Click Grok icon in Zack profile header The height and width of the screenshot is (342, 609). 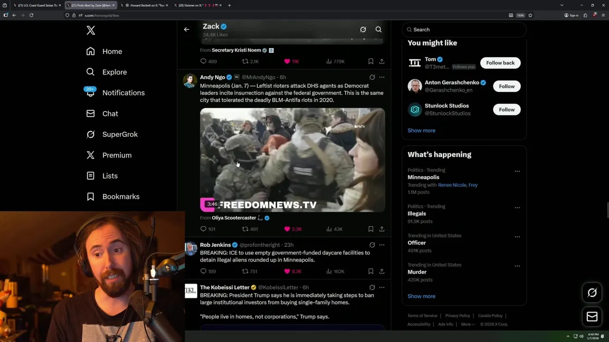coord(363,29)
